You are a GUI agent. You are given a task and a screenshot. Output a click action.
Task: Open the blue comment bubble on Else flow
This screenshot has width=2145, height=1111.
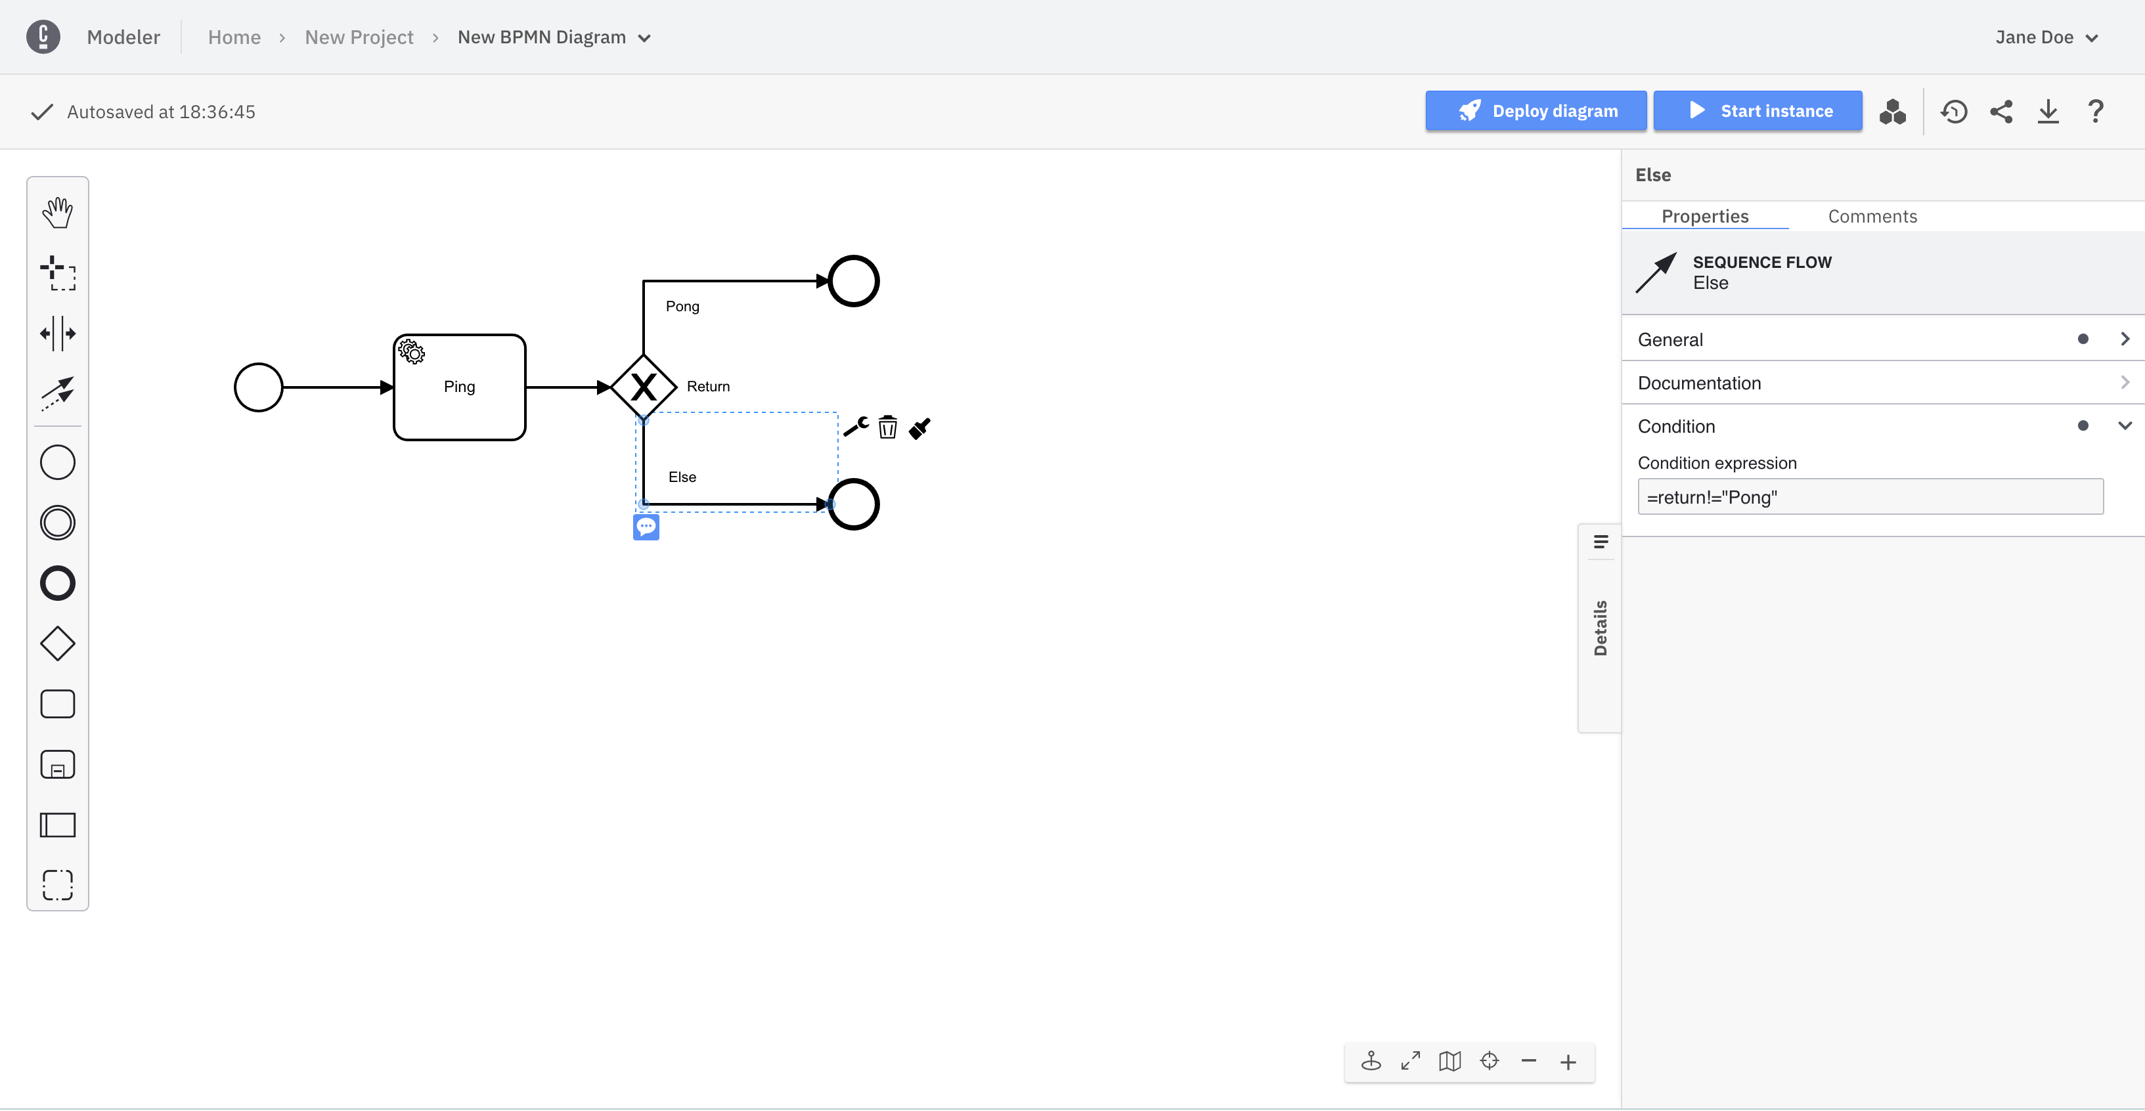click(646, 527)
